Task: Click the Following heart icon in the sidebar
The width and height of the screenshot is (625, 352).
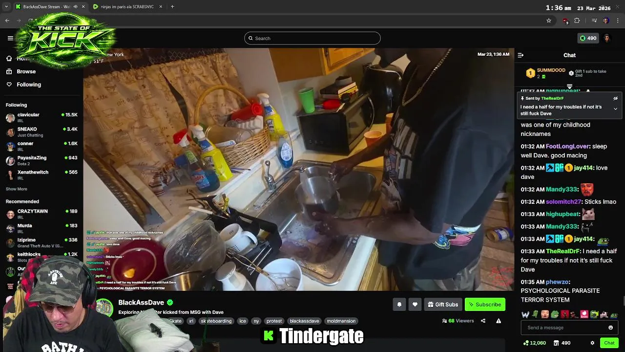Action: pyautogui.click(x=9, y=85)
